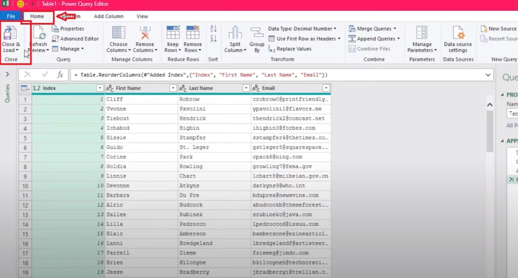Cancel the formula edit with the X icon

tap(28, 75)
